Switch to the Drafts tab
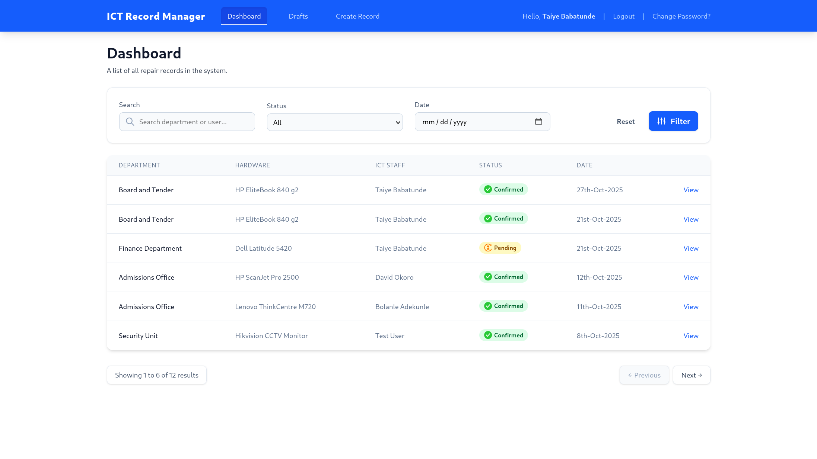The width and height of the screenshot is (817, 459). click(298, 16)
